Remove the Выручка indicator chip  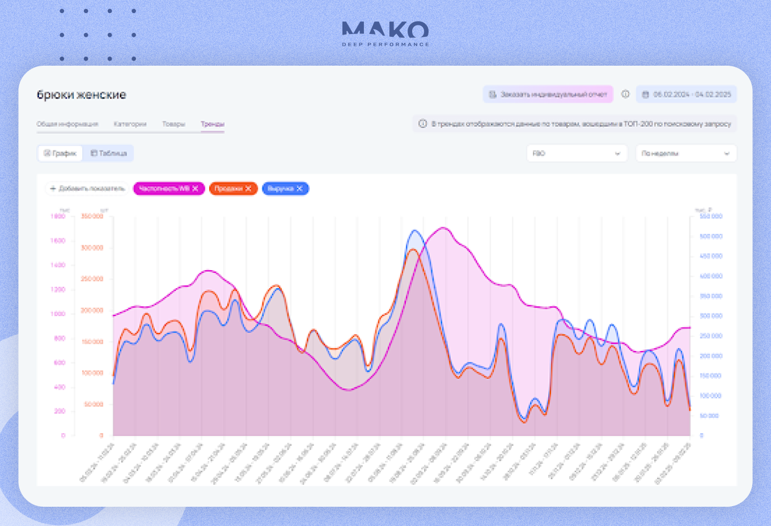click(x=299, y=189)
